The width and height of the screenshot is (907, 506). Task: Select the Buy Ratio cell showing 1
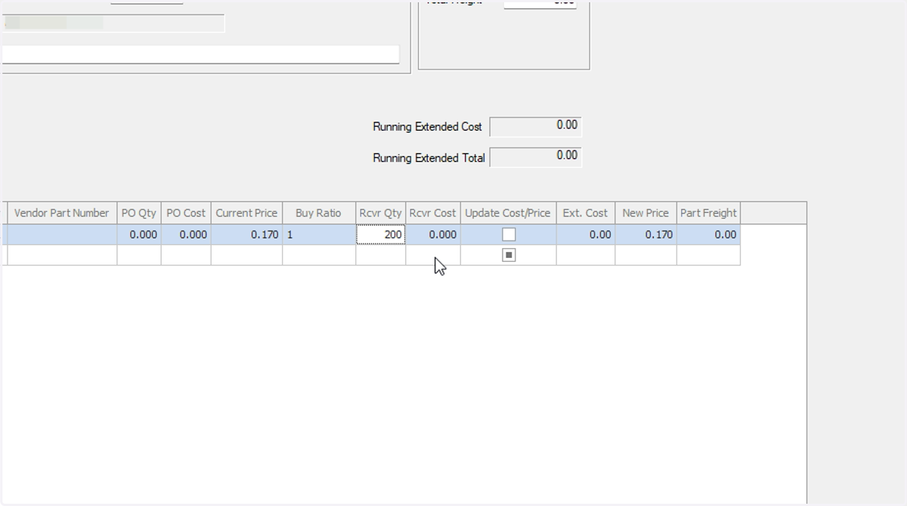tap(319, 234)
